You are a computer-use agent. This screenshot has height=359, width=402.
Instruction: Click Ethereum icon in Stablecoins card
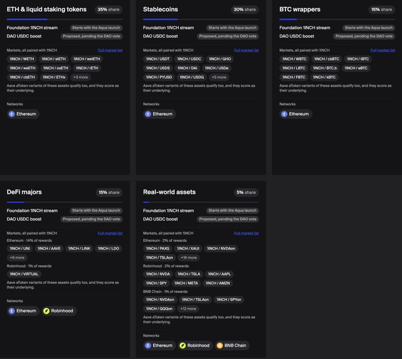pyautogui.click(x=148, y=114)
